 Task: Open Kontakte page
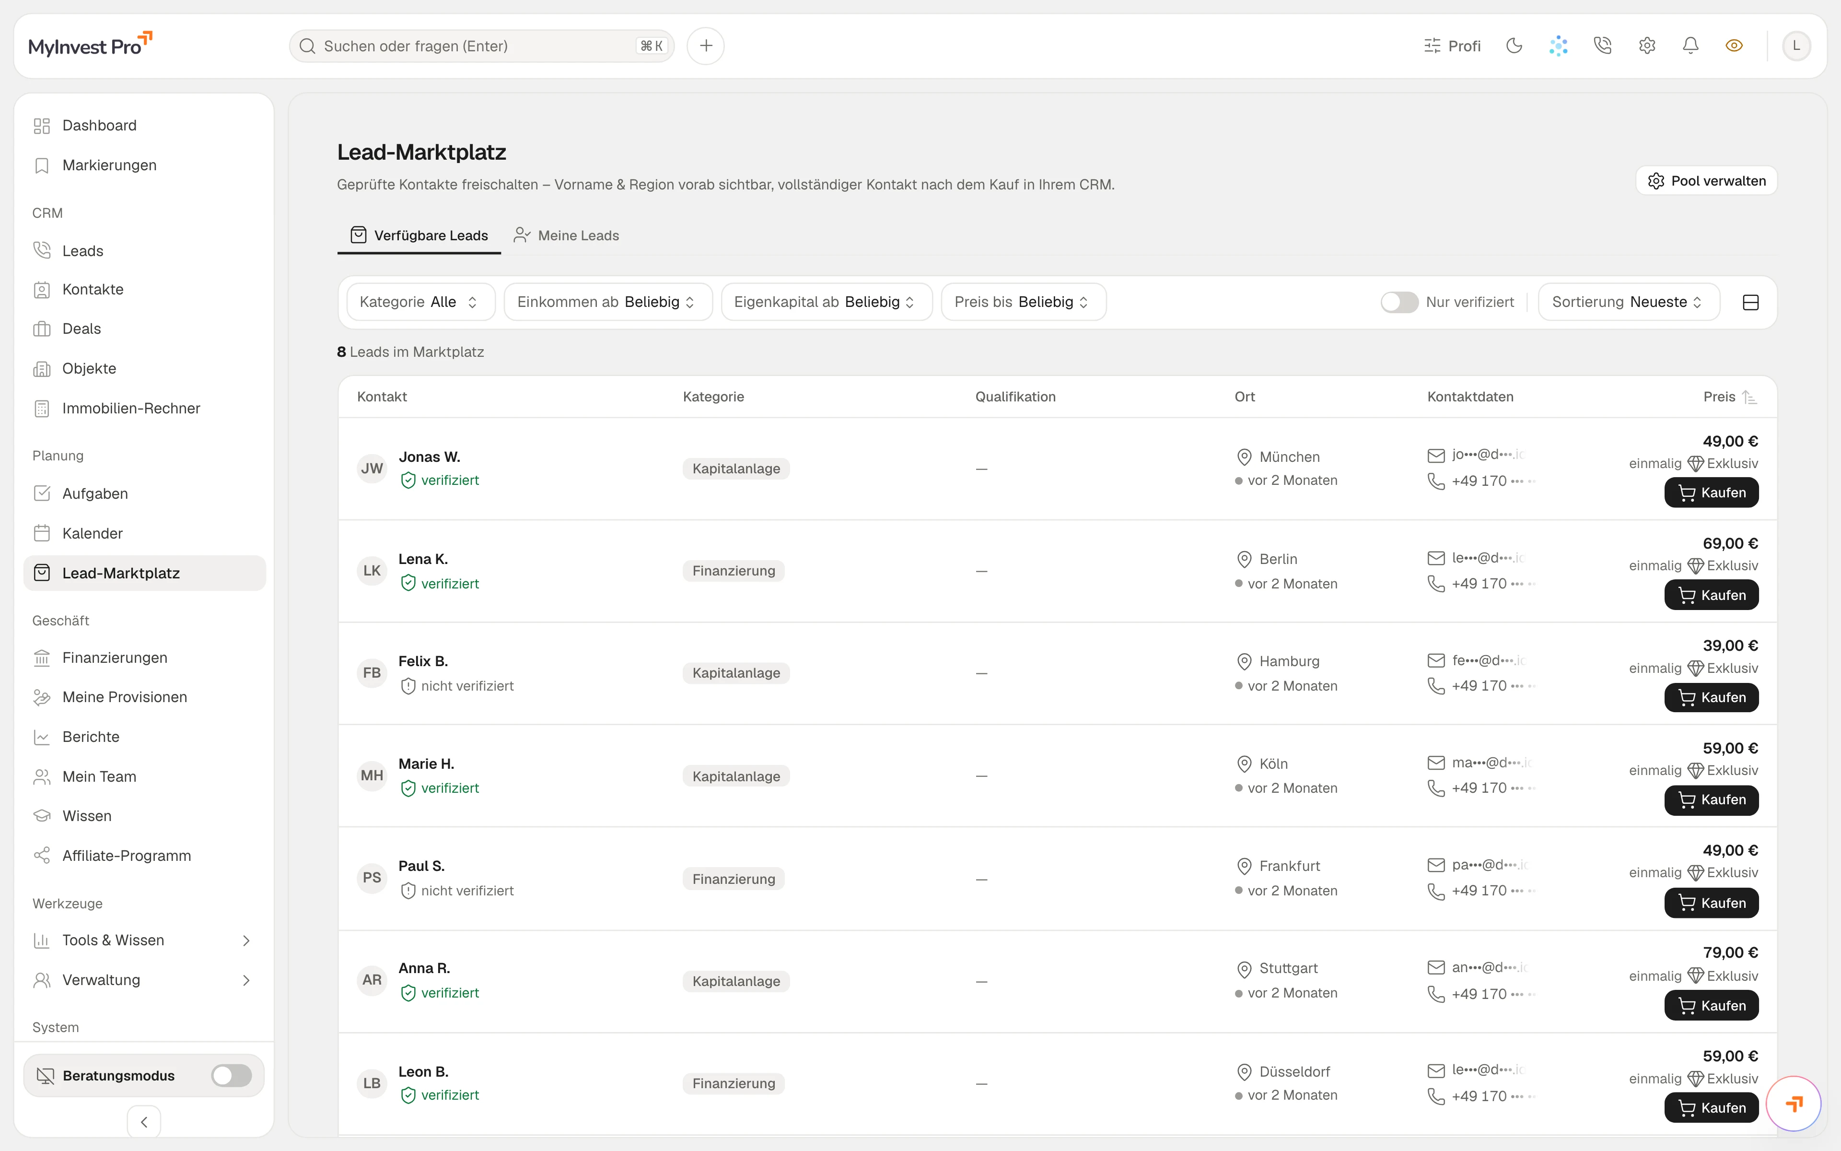point(144,289)
